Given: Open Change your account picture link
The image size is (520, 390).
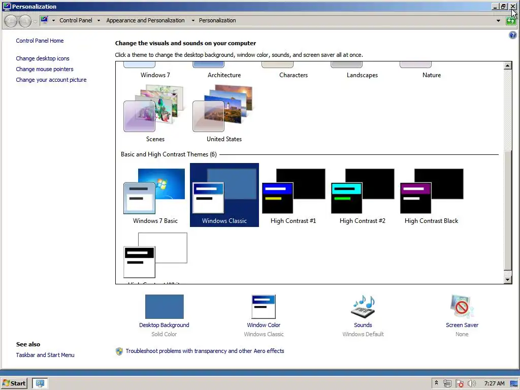Looking at the screenshot, I should click(51, 80).
